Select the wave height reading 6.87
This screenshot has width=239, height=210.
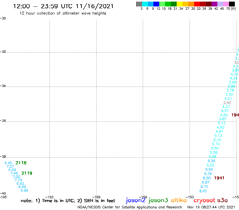206,182
